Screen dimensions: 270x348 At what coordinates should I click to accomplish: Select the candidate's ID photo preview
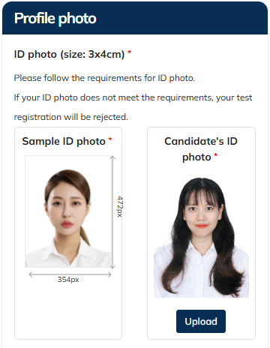pyautogui.click(x=201, y=238)
